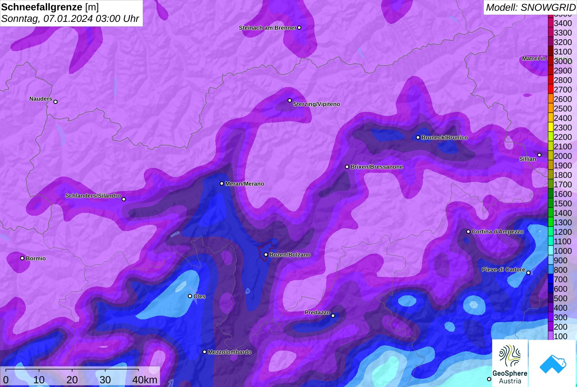This screenshot has height=387, width=577.
Task: Select the Cles location dot
Action: (190, 296)
